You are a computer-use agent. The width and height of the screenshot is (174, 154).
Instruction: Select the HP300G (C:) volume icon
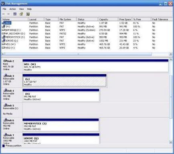click(x=4, y=30)
